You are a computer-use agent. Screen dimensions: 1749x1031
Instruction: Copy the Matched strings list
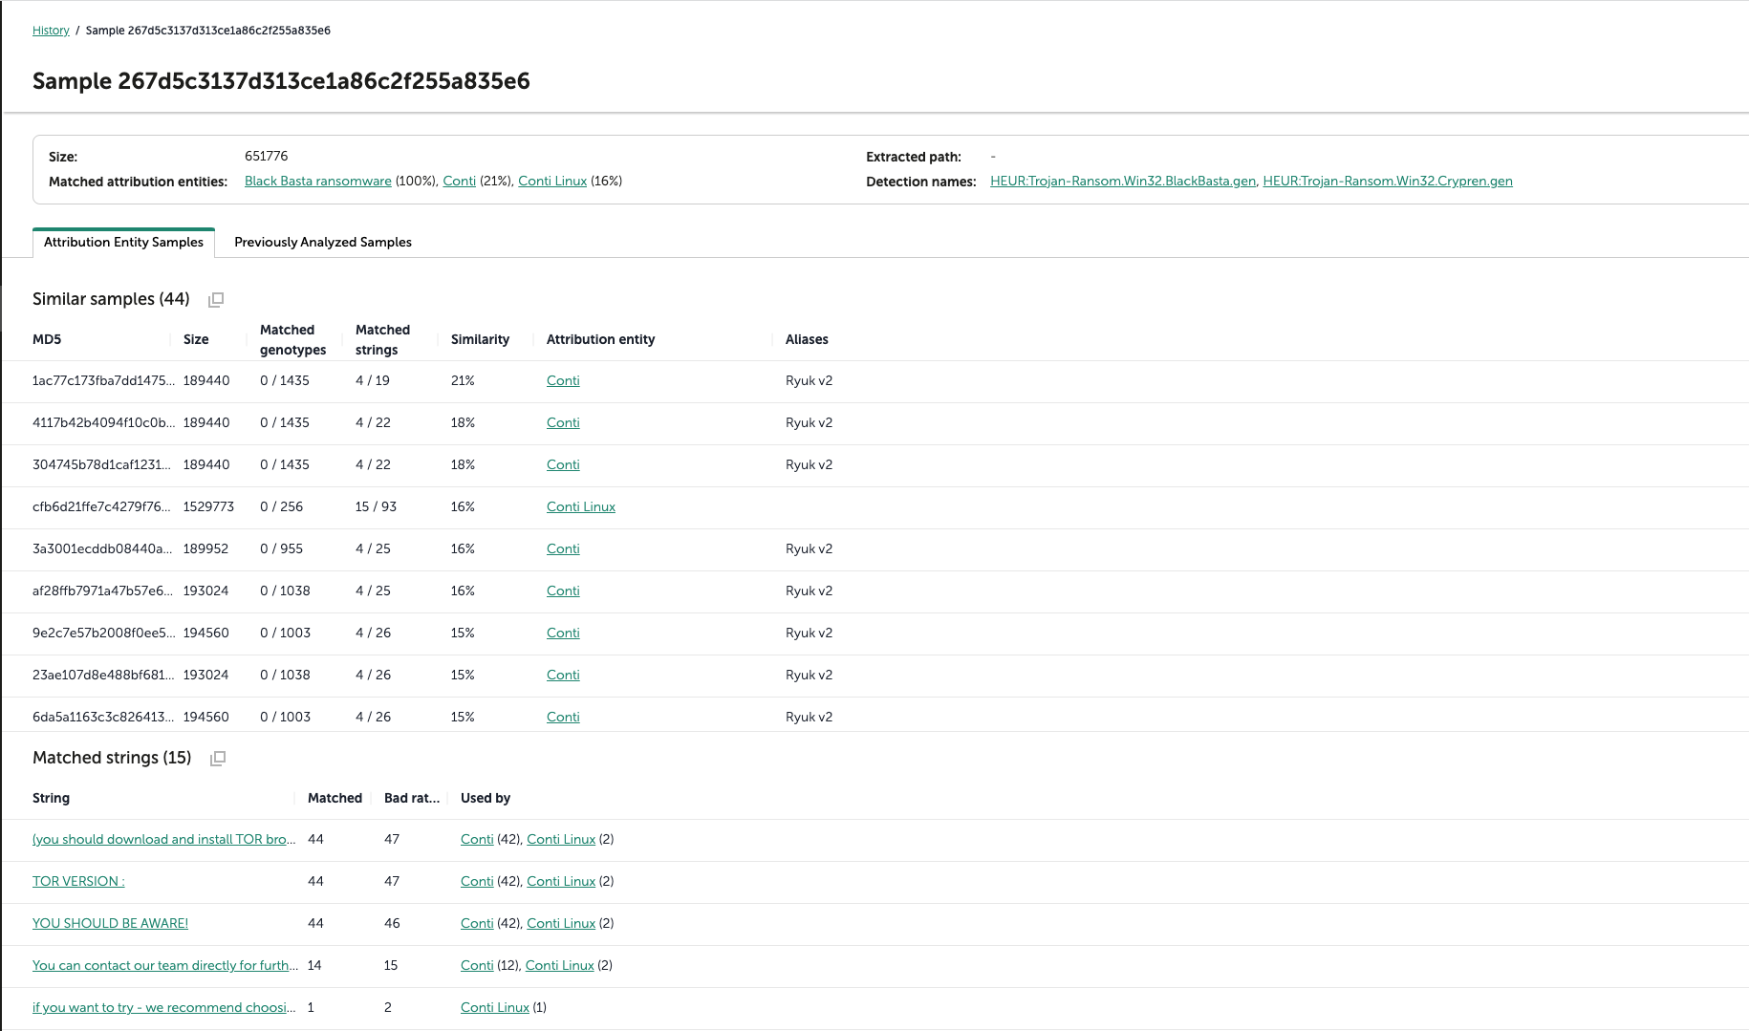218,759
